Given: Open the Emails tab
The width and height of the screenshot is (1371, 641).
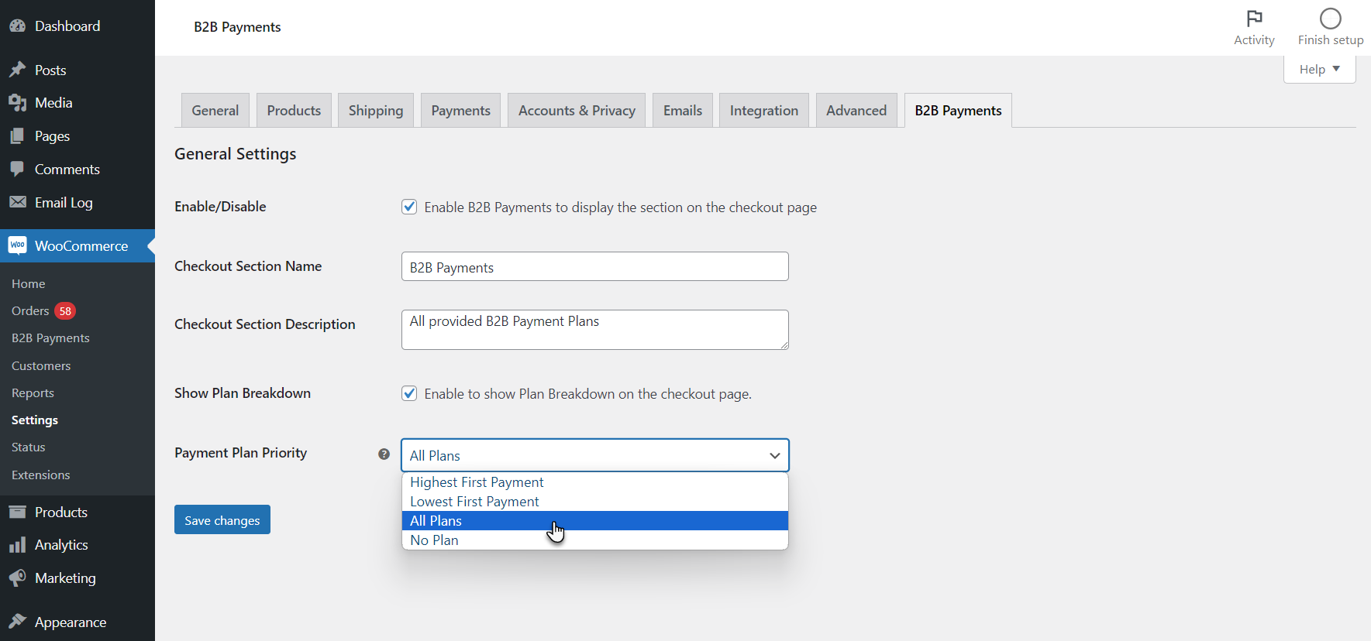Looking at the screenshot, I should click(x=683, y=110).
